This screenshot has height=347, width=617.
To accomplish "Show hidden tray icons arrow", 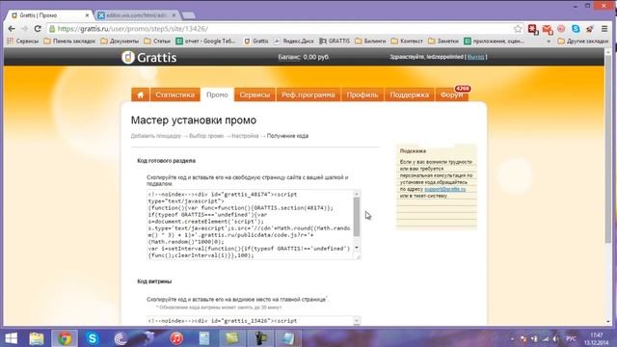I will pyautogui.click(x=512, y=338).
